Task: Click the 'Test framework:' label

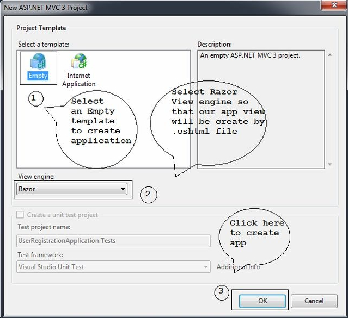Action: pyautogui.click(x=40, y=255)
